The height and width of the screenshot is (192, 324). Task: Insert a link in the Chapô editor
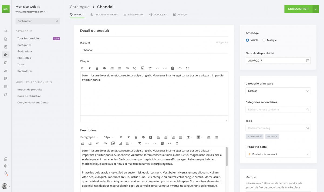(x=127, y=68)
